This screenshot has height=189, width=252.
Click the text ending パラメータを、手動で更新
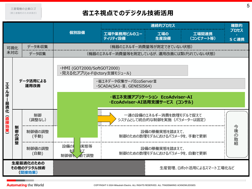[x=163, y=136]
